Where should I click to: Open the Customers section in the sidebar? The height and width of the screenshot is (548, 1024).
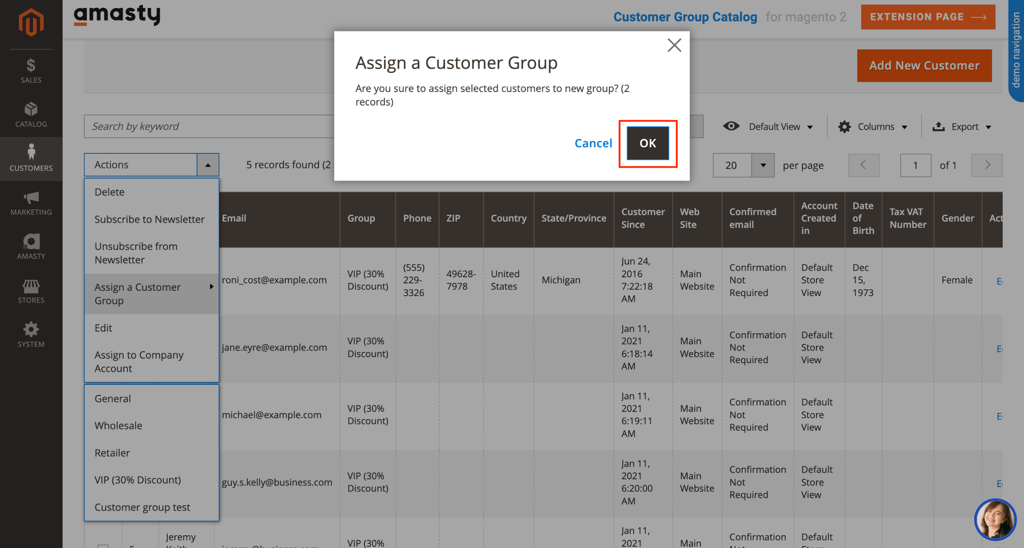click(x=31, y=159)
